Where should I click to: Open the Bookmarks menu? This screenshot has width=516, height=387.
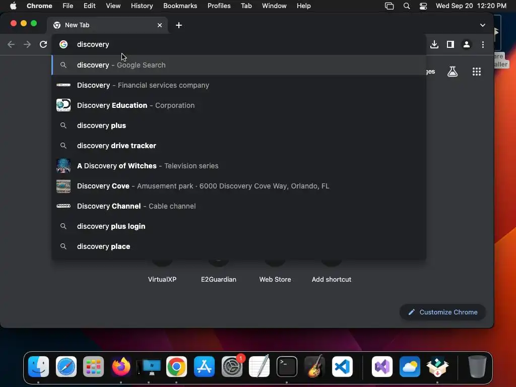tap(180, 6)
